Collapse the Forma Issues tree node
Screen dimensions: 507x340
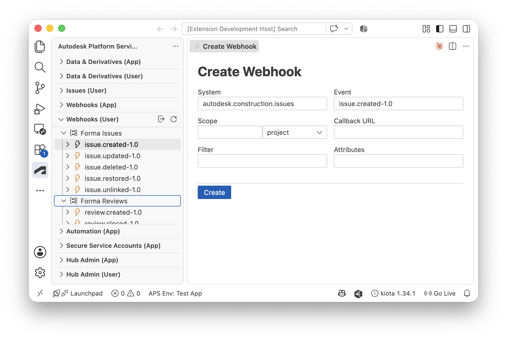point(64,133)
